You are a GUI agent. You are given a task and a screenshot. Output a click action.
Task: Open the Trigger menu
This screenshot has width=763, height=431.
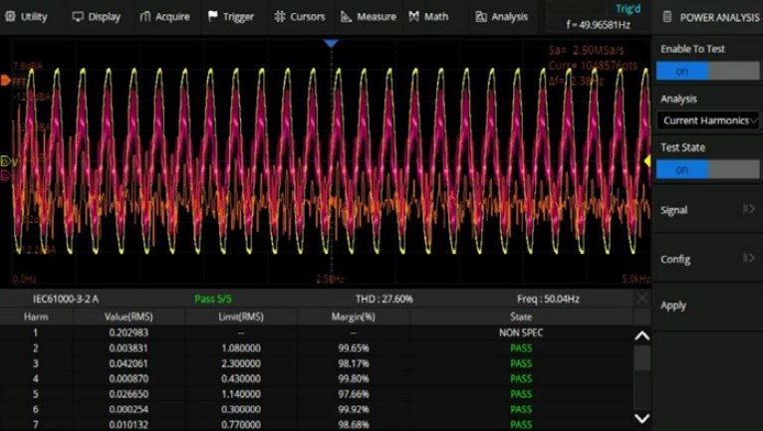(231, 17)
